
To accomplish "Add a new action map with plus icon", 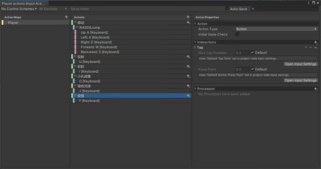I will pos(66,17).
